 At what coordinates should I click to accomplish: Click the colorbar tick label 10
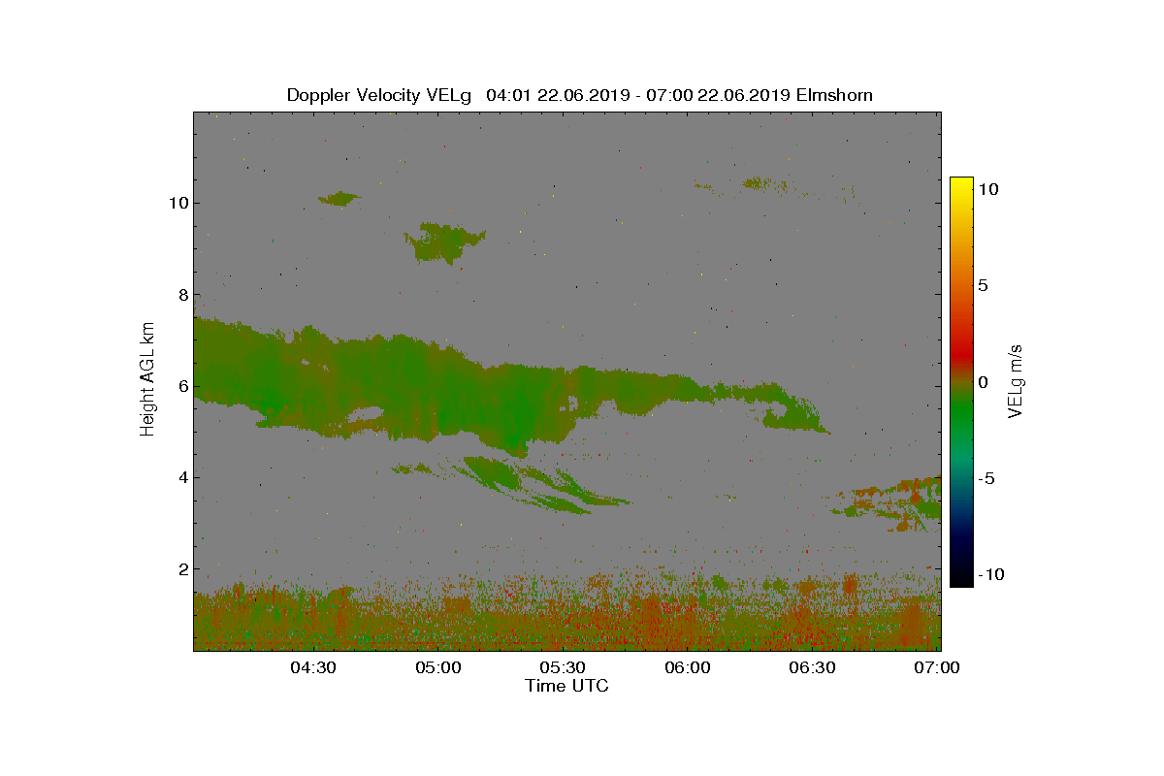tap(988, 189)
